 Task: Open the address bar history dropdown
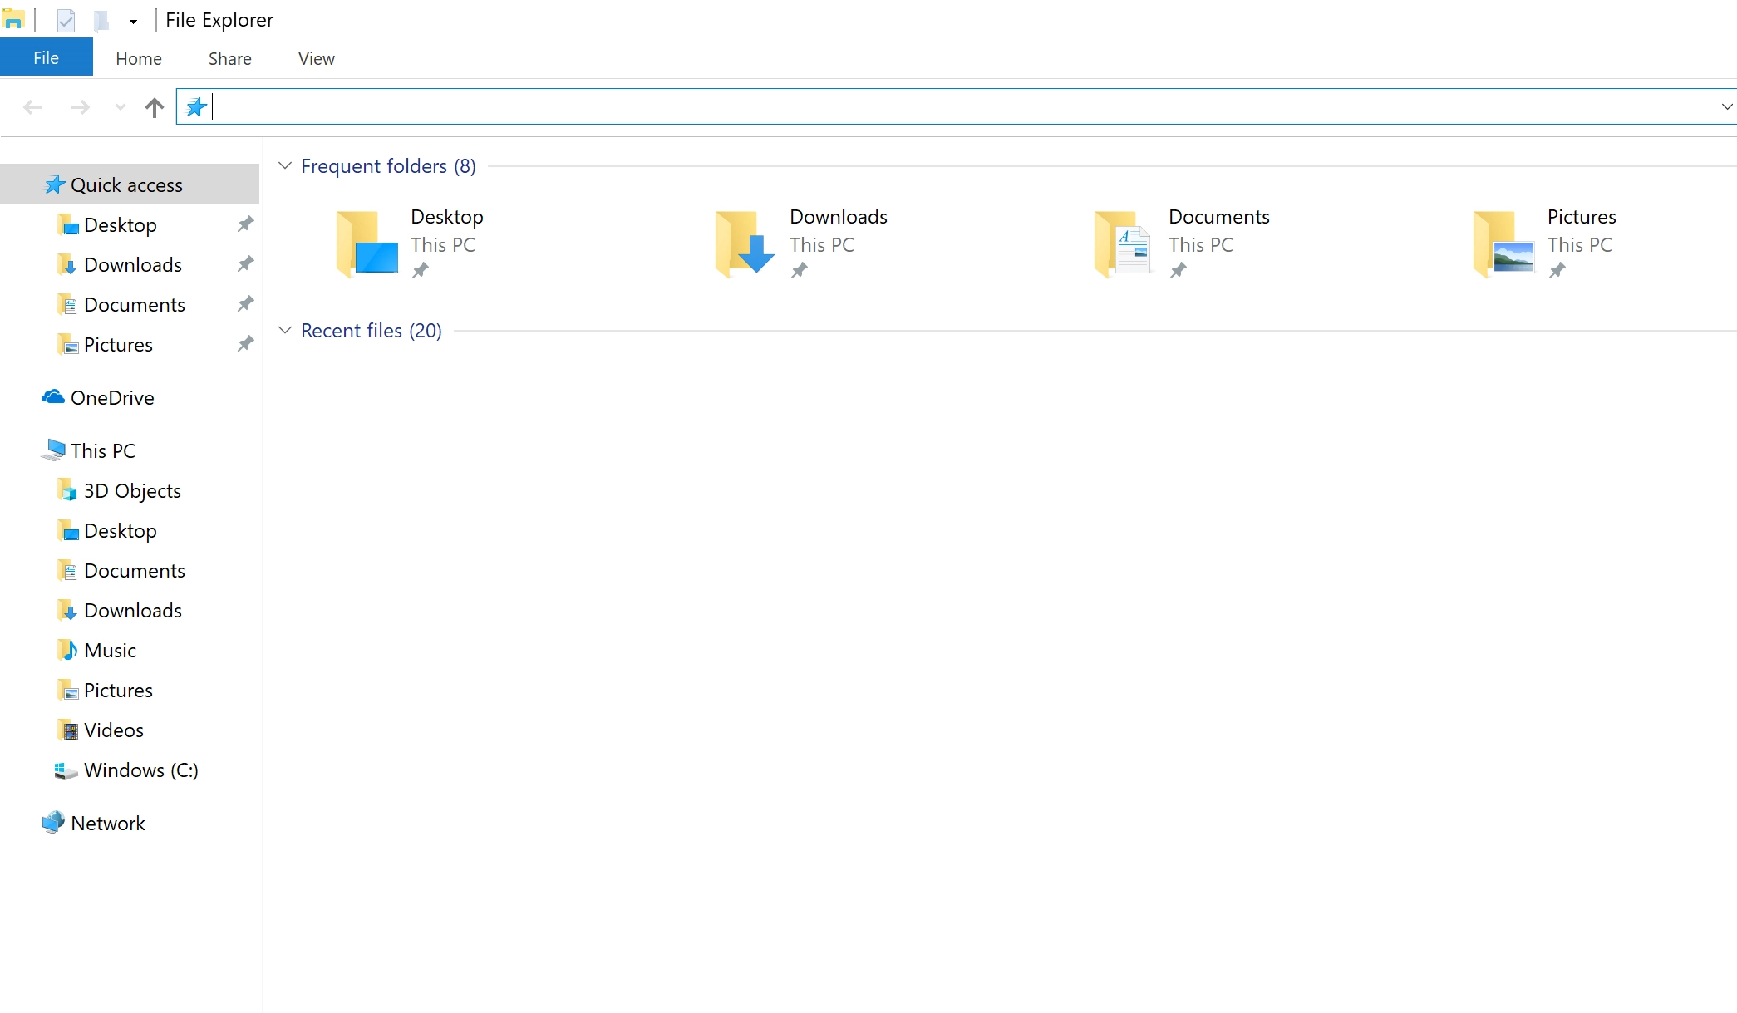(1725, 106)
